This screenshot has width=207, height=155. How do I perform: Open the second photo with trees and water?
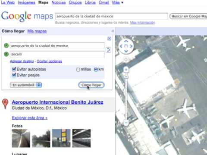pyautogui.click(x=41, y=138)
